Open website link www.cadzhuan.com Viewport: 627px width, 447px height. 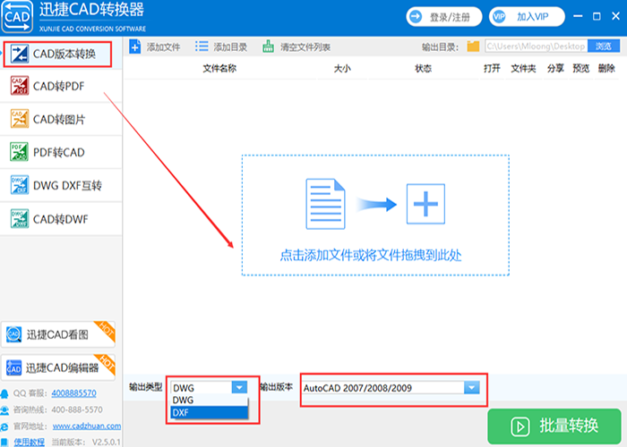point(86,426)
